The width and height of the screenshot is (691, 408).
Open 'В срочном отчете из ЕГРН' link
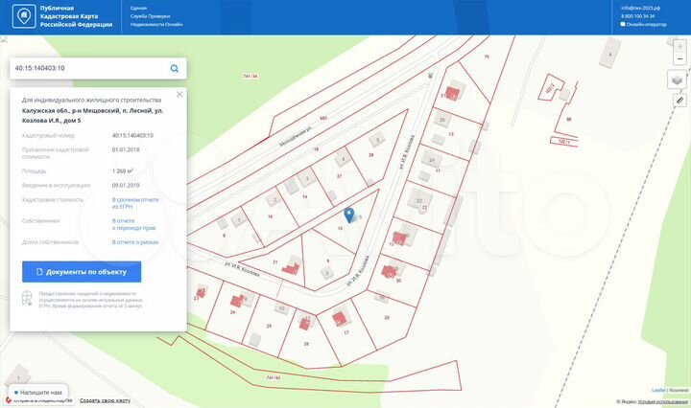(135, 203)
